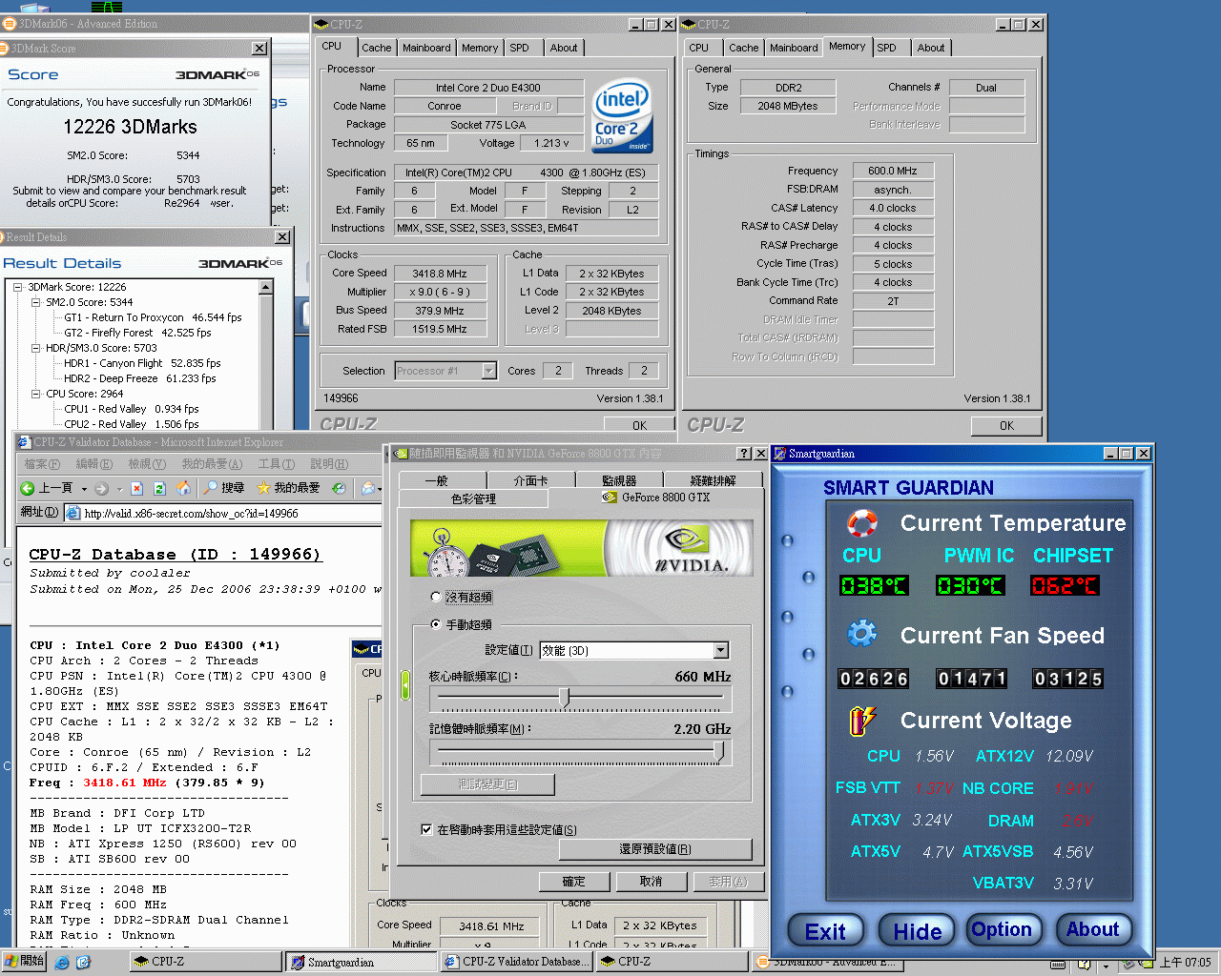Viewport: 1221px width, 976px height.
Task: Click the gear Current Fan Speed icon
Action: coord(862,634)
